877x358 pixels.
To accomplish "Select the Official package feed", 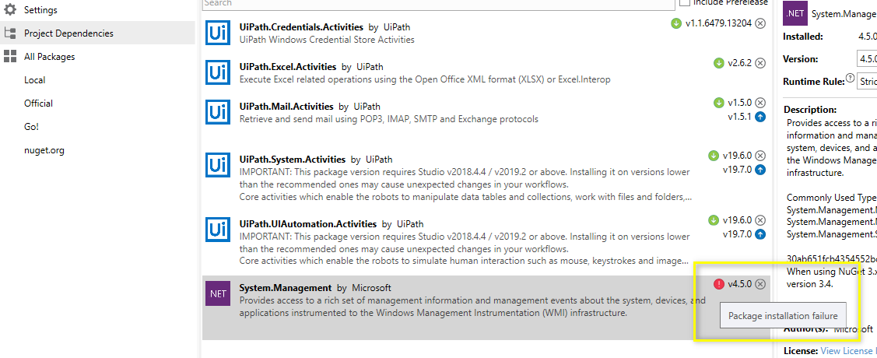I will coord(38,104).
